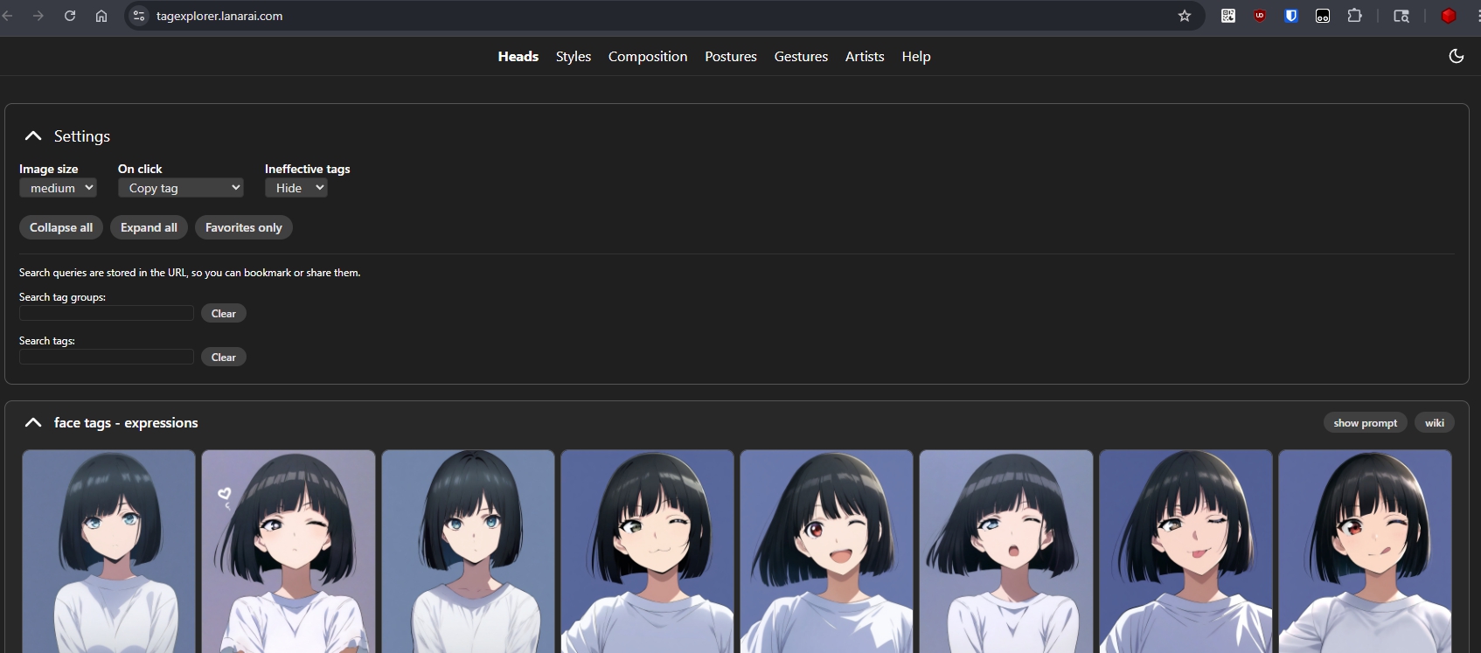1481x653 pixels.
Task: Select the winking thumbnail with heart
Action: pos(289,552)
